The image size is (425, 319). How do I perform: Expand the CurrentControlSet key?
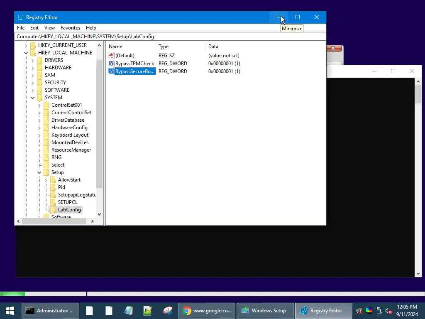[x=39, y=113]
